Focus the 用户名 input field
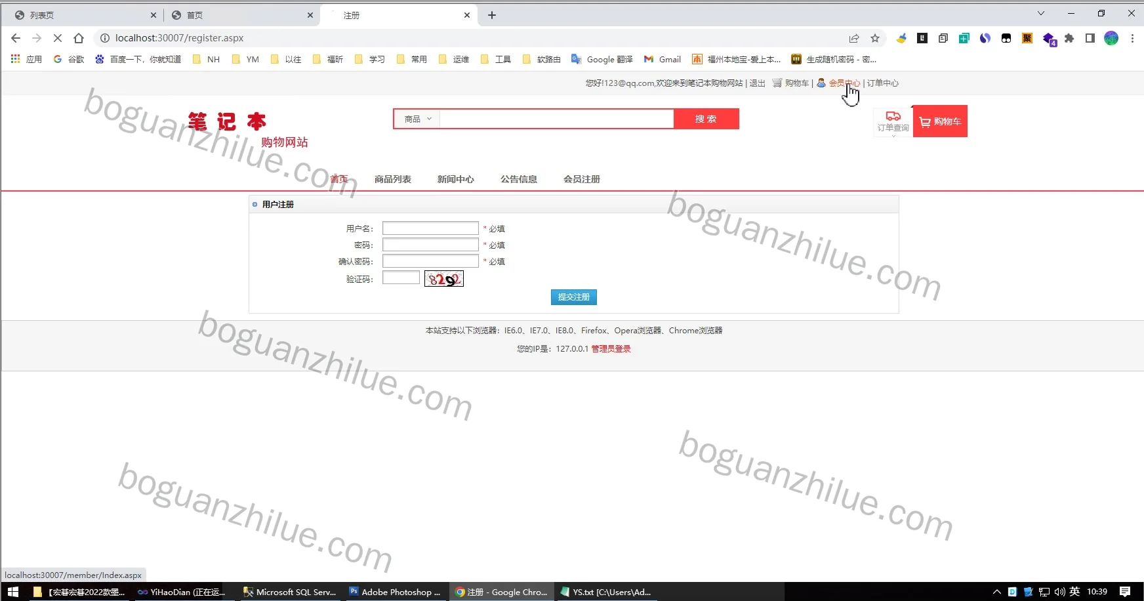 [x=430, y=228]
